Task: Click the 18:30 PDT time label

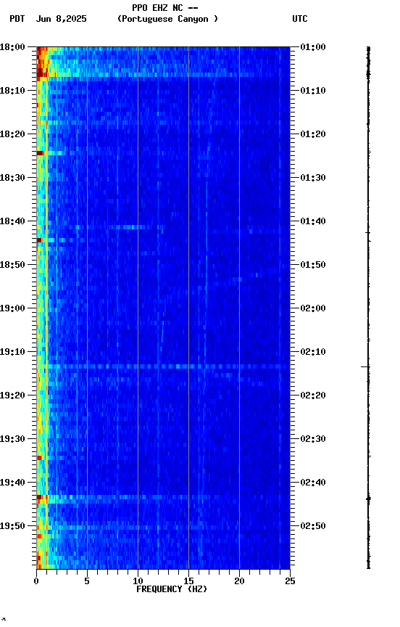Action: click(x=12, y=178)
